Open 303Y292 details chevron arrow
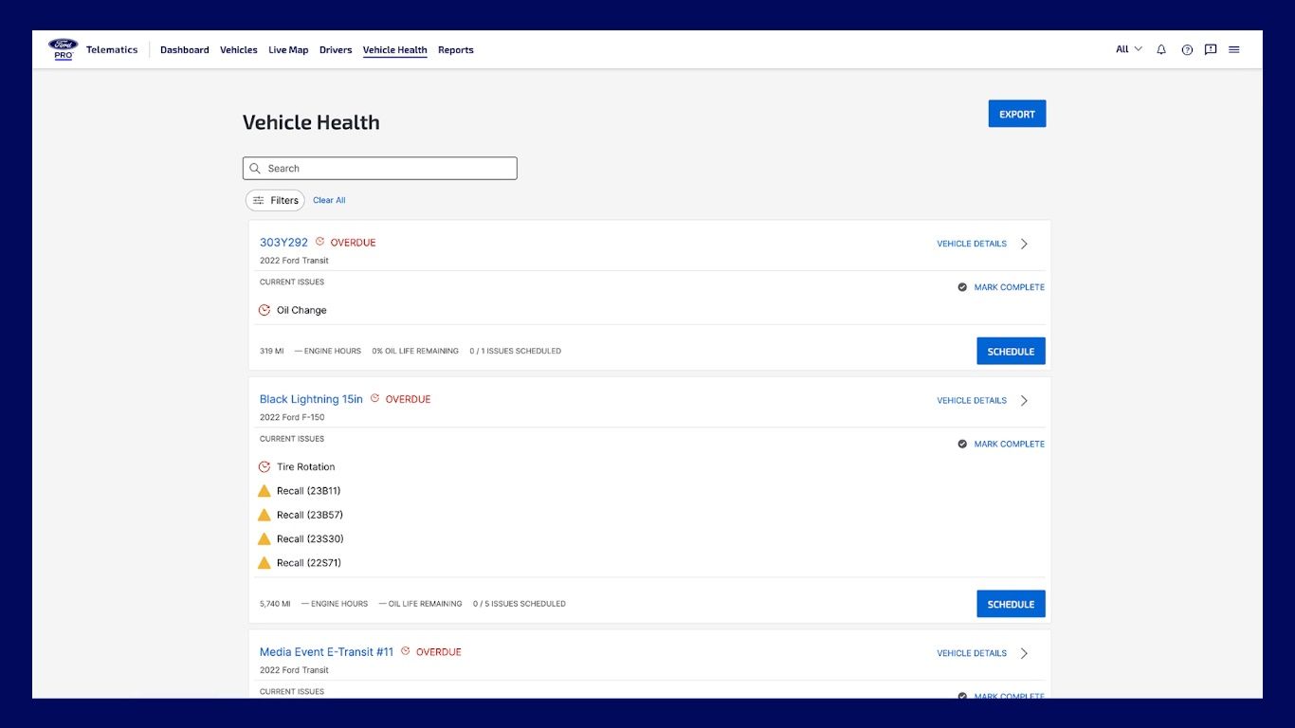Image resolution: width=1295 pixels, height=728 pixels. click(x=1024, y=244)
